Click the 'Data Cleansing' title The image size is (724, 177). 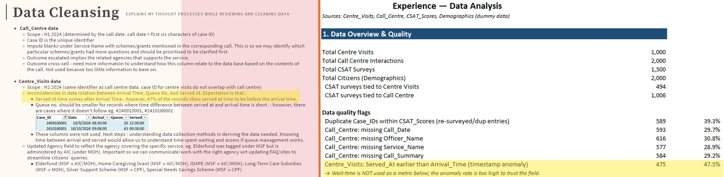66,12
